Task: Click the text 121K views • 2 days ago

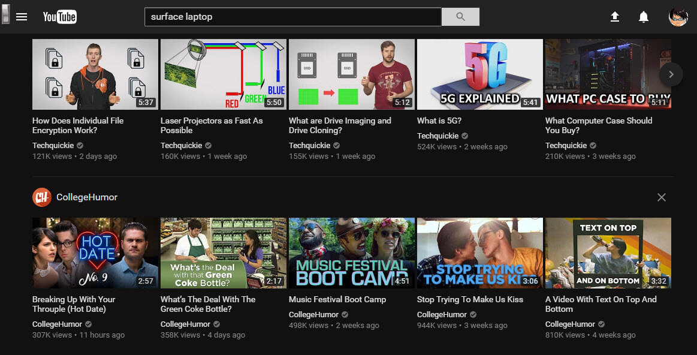Action: coord(75,156)
